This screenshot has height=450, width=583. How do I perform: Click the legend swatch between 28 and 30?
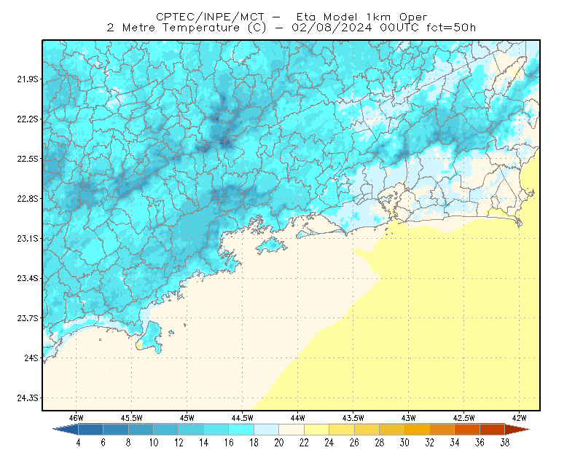tap(392, 430)
